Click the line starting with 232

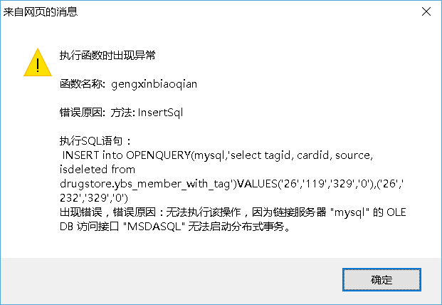coord(94,198)
